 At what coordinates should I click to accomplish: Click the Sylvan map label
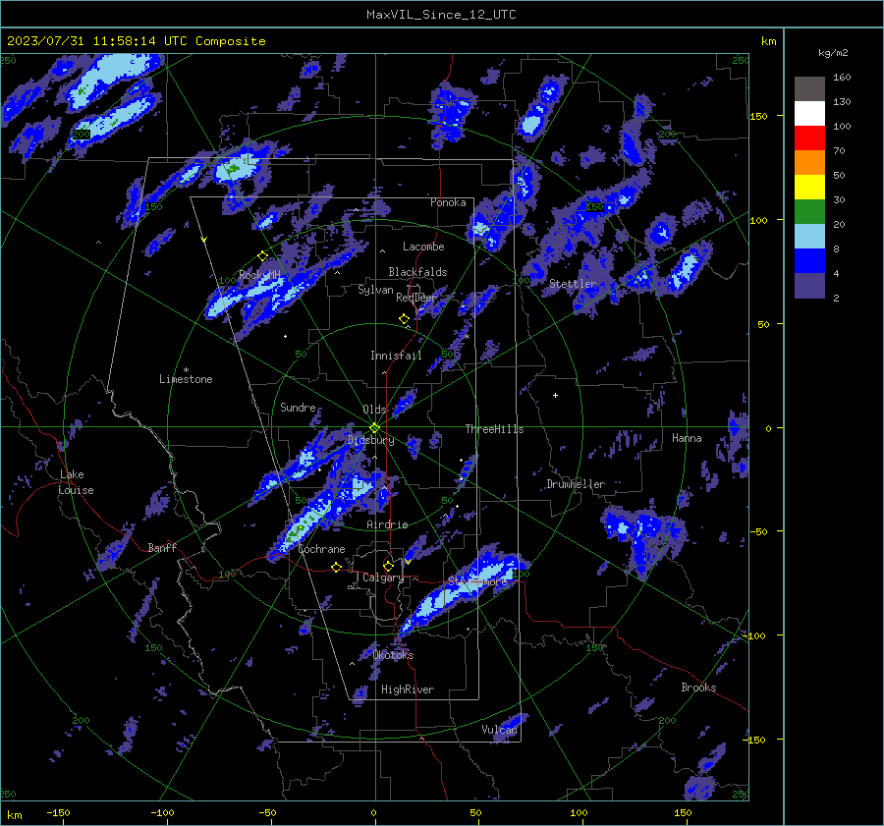(x=375, y=290)
